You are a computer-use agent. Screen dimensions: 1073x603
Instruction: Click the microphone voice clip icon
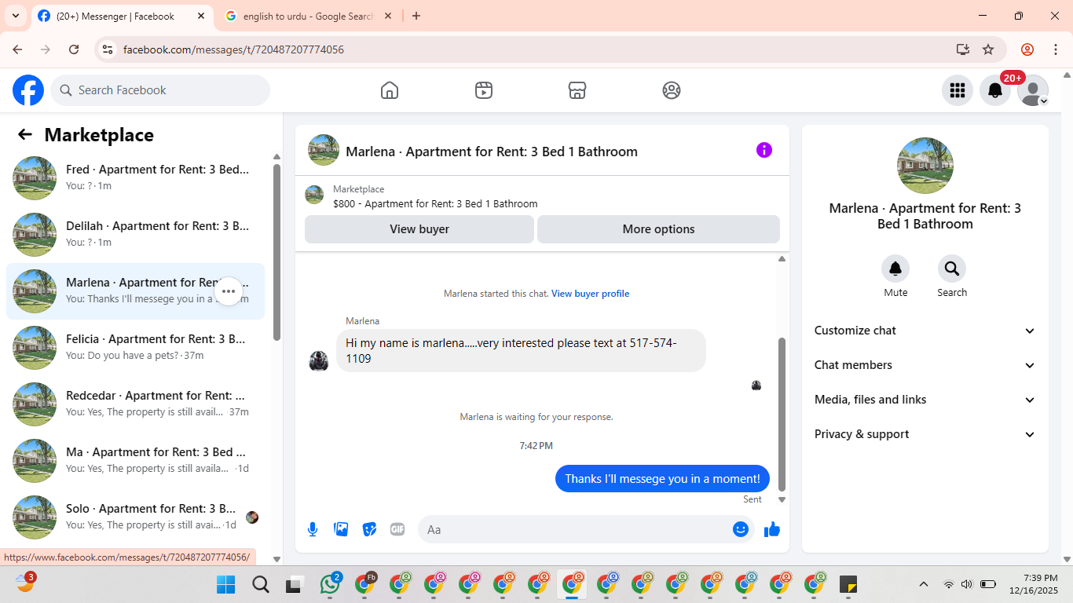(x=313, y=529)
